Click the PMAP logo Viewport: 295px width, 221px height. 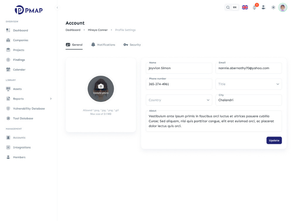[x=29, y=10]
